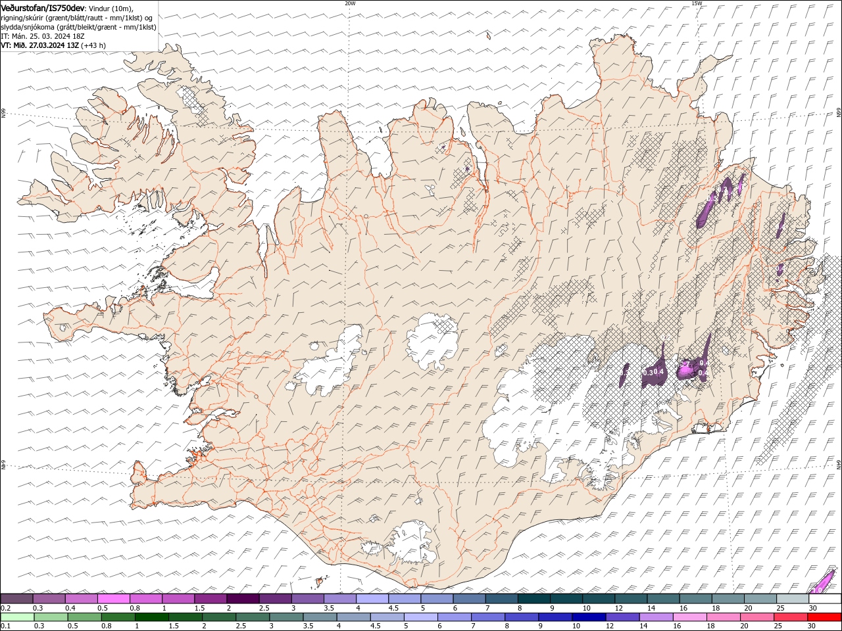Pick the dark teal swatch labeled 8 in top legend row
Image resolution: width=842 pixels, height=631 pixels.
tap(533, 598)
